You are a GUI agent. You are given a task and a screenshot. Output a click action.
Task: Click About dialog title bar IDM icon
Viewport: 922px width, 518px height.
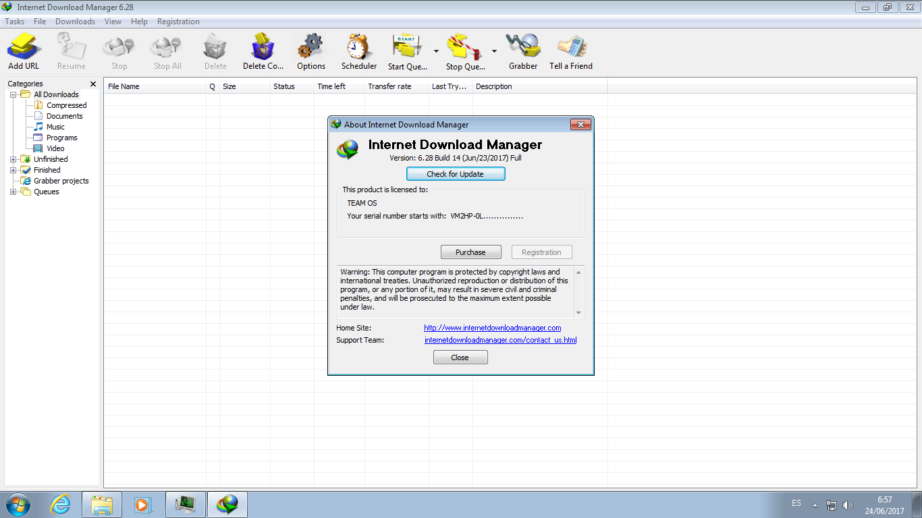(335, 124)
